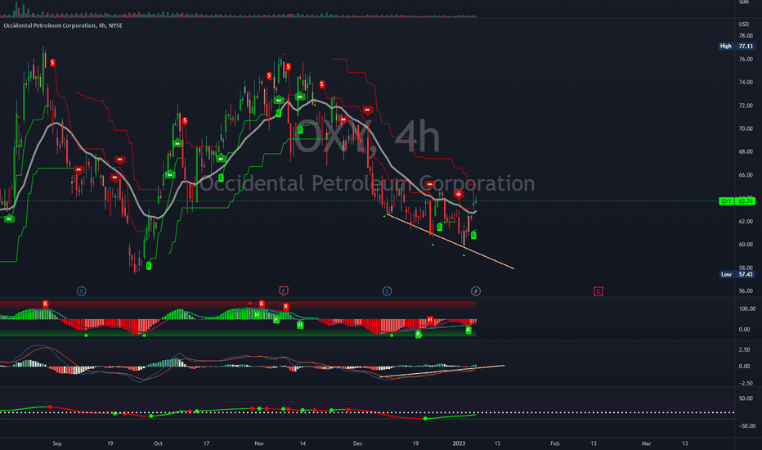Image resolution: width=762 pixels, height=450 pixels.
Task: Click the Mar label on time axis
Action: click(x=647, y=443)
